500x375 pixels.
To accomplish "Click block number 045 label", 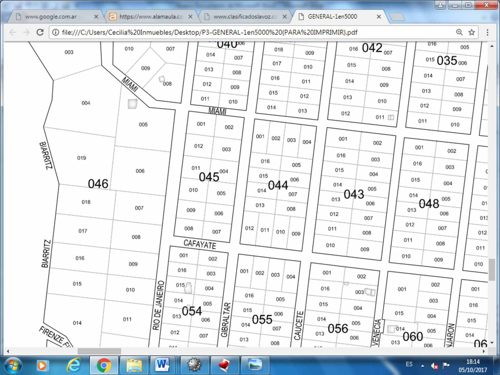I will (x=209, y=177).
